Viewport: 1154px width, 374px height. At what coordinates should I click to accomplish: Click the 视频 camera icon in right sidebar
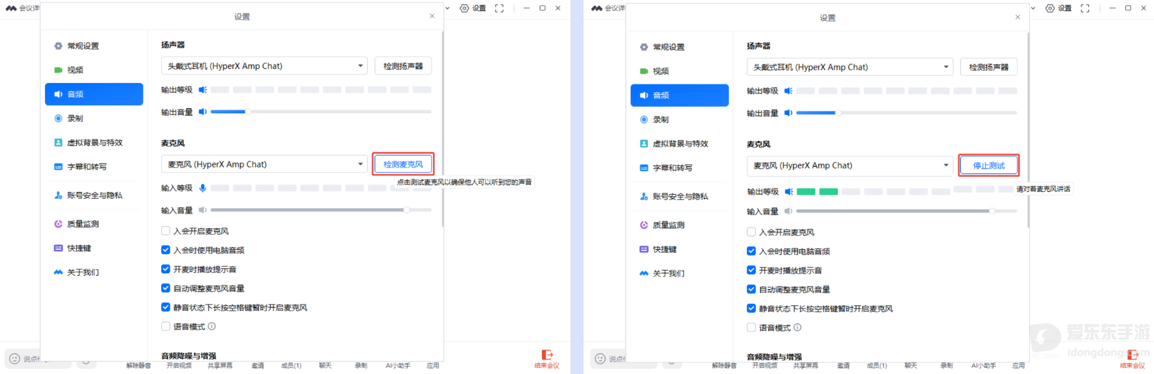[x=644, y=71]
